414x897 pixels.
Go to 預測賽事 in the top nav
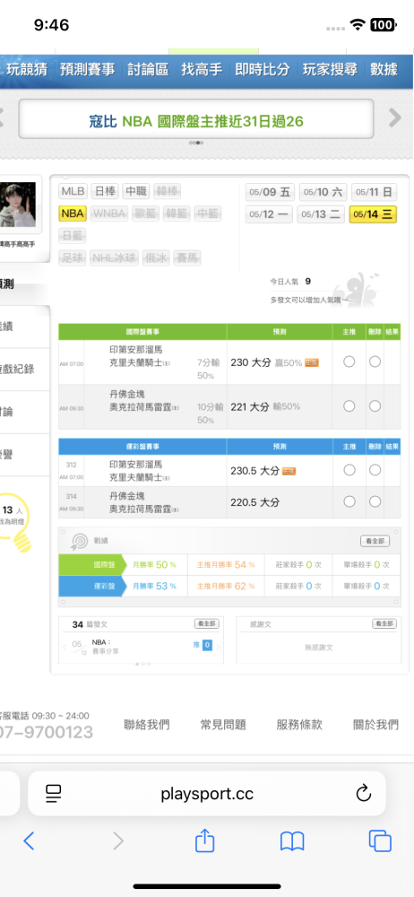point(88,70)
